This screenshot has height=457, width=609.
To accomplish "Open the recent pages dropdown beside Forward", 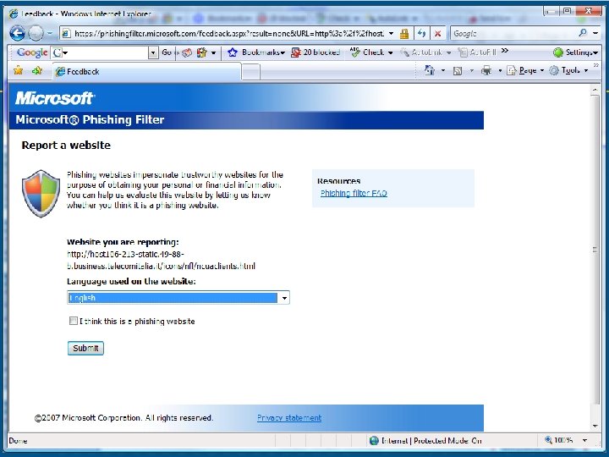I will (x=50, y=34).
